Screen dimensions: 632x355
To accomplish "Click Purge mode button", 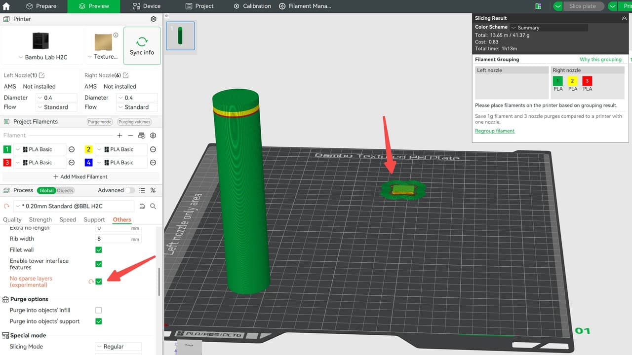I will 100,122.
